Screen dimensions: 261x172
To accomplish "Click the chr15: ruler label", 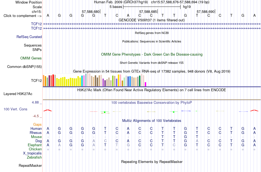I will [37, 12].
